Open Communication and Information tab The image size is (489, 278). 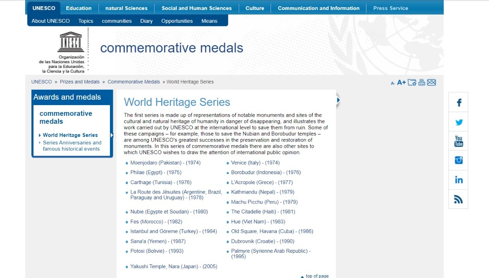point(318,8)
